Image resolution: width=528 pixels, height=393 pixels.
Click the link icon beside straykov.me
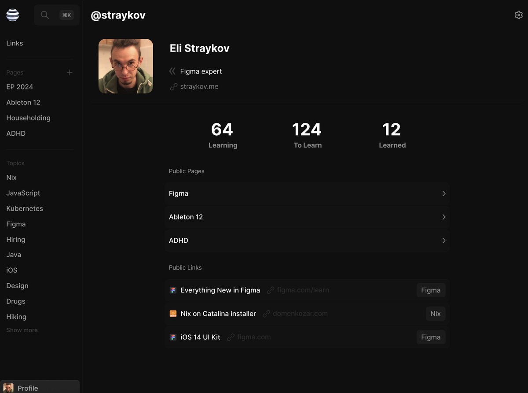(173, 87)
